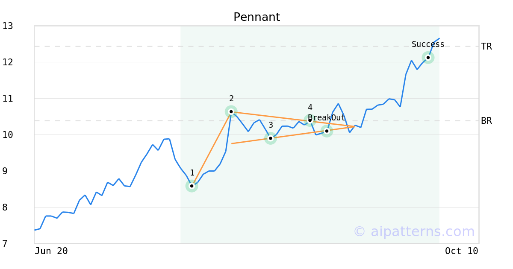Screen dimensions: 513x269
Task: Click the 13 value on the price axis
Action: coord(8,26)
